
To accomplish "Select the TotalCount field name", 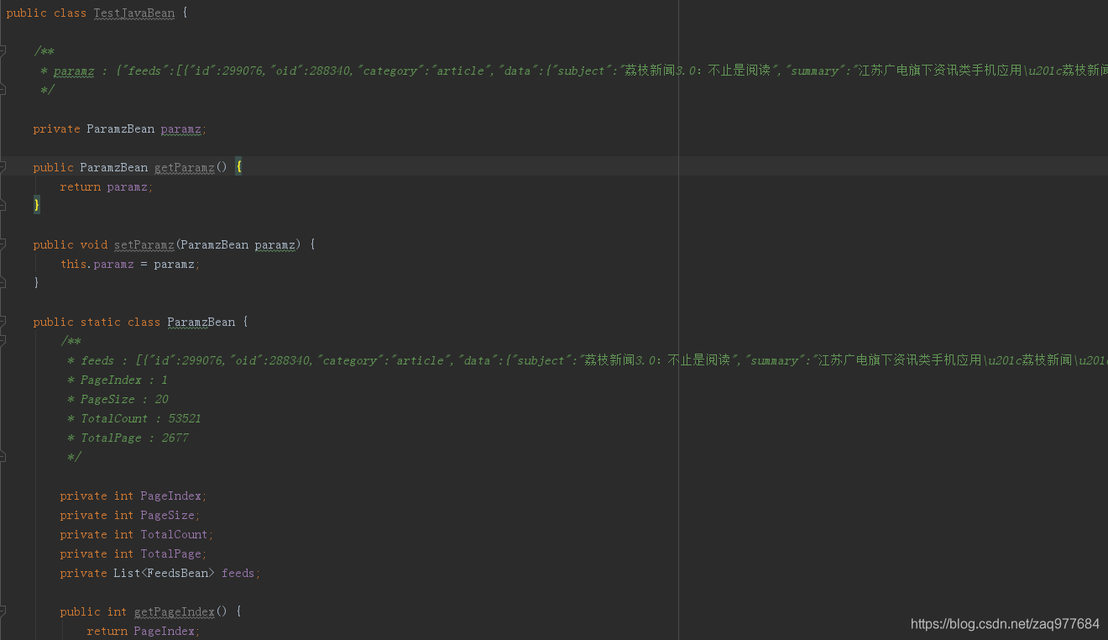I will click(174, 534).
